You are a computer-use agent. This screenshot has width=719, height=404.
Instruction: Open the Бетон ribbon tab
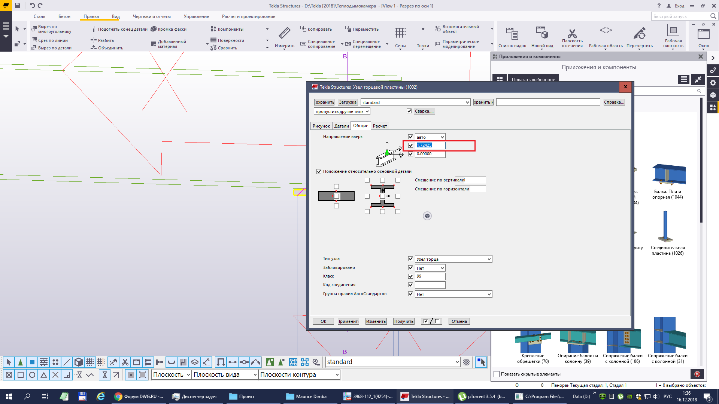pyautogui.click(x=64, y=16)
